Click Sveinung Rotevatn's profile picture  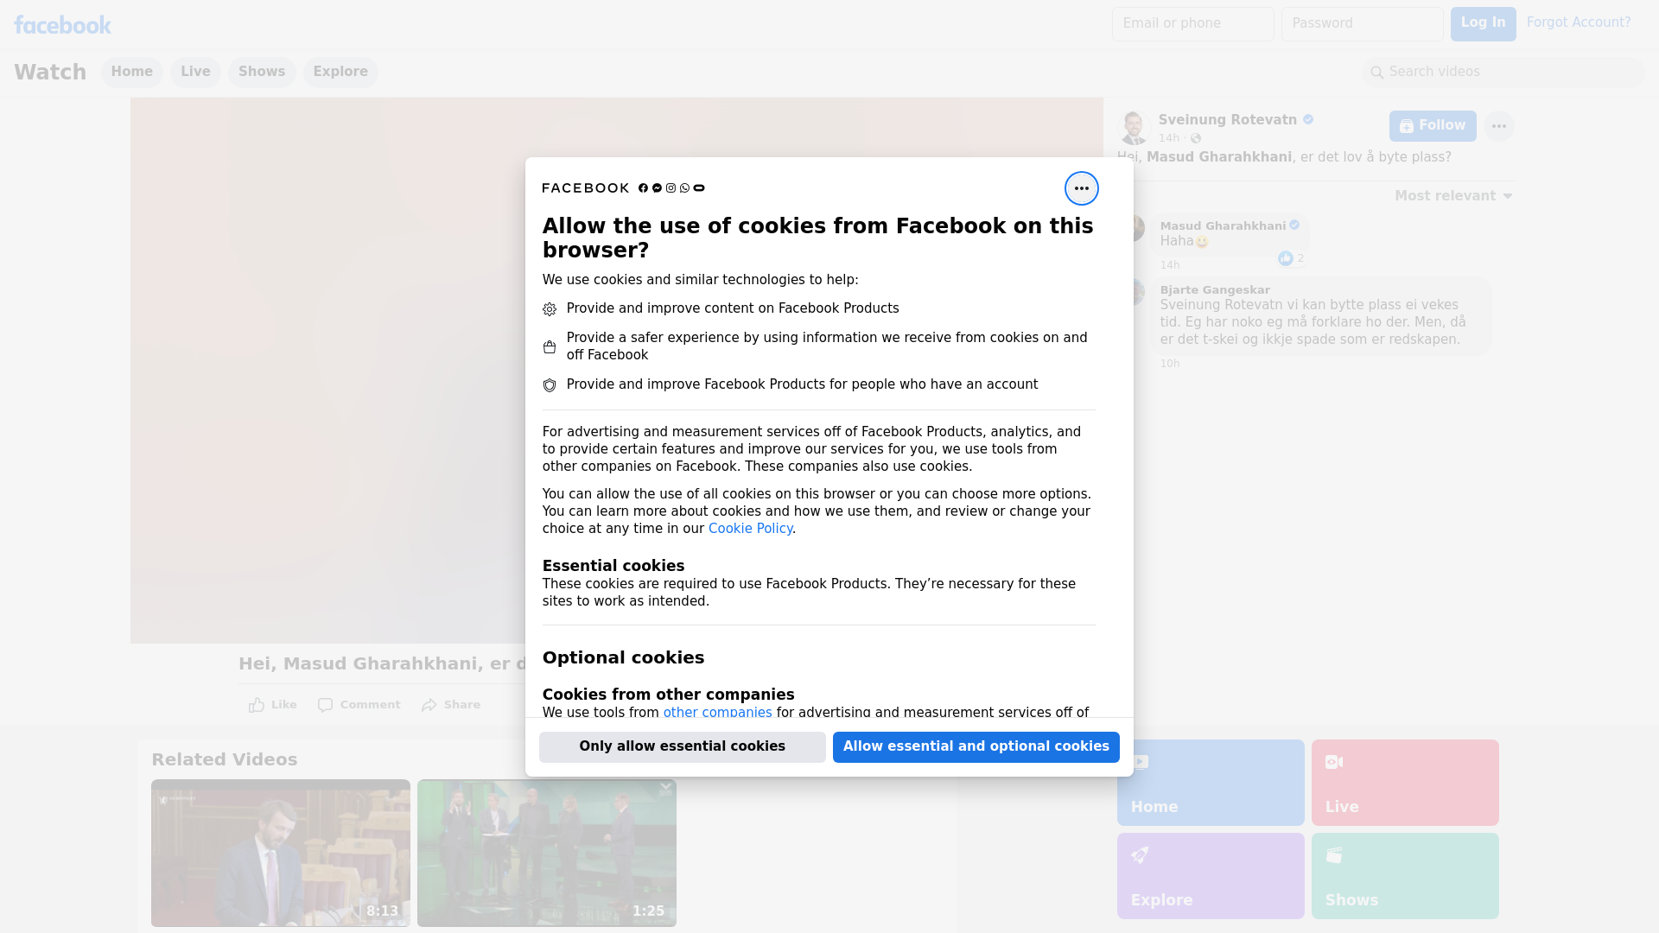pyautogui.click(x=1133, y=127)
